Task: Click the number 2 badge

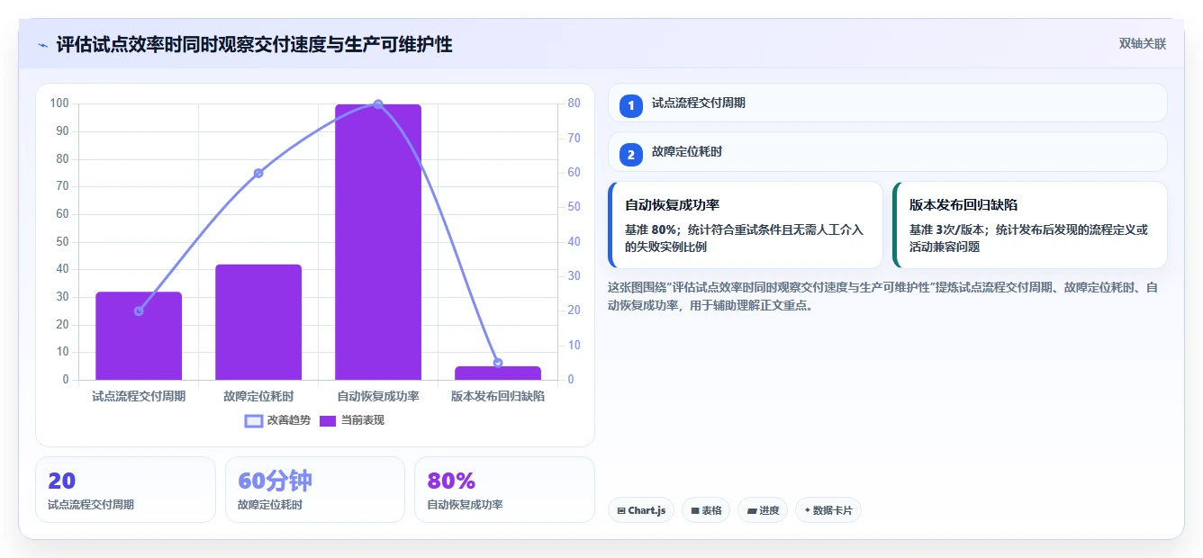Action: click(631, 155)
